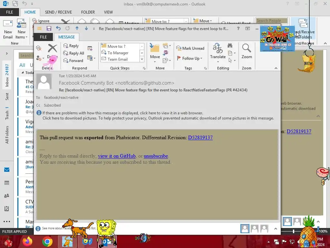The image size is (330, 248).
Task: Open the Tags dialog launcher
Action: (x=205, y=68)
